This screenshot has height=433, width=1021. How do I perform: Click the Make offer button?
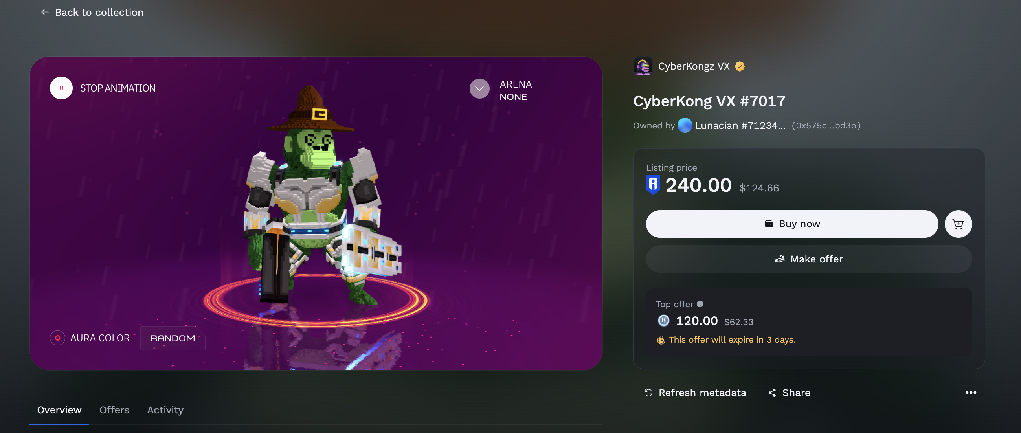pos(808,259)
